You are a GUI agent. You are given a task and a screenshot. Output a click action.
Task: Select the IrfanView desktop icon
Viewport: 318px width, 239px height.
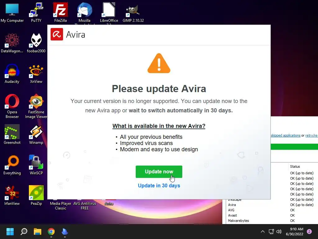12,195
